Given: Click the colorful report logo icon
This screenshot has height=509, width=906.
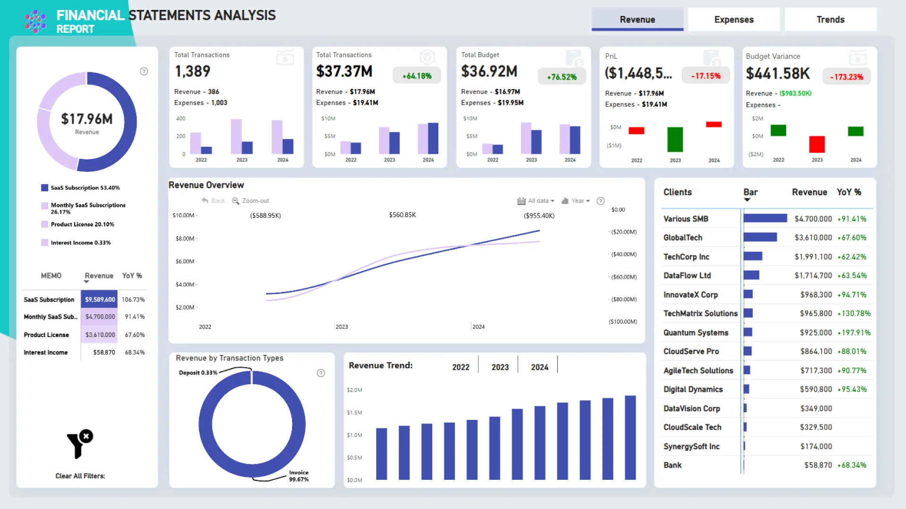Looking at the screenshot, I should tap(35, 21).
